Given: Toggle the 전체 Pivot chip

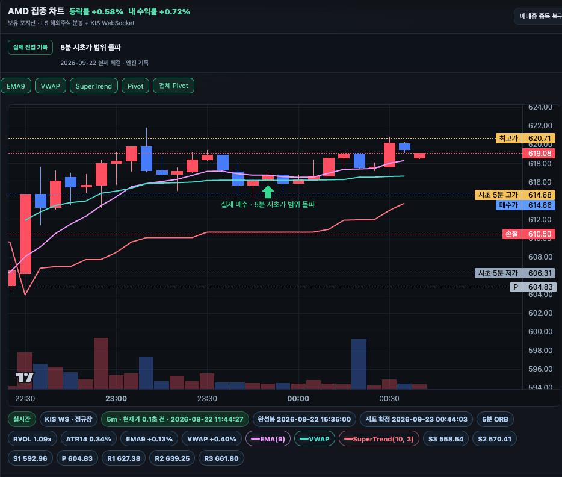Looking at the screenshot, I should pyautogui.click(x=173, y=86).
